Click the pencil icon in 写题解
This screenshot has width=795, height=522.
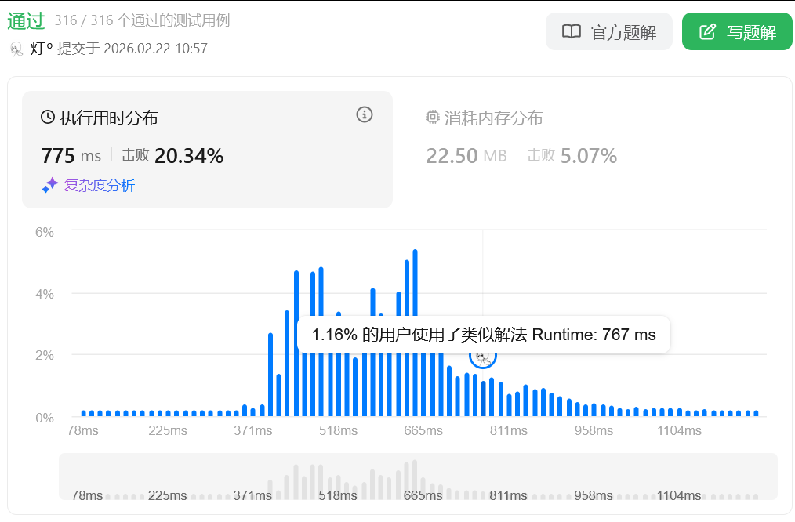tap(708, 32)
